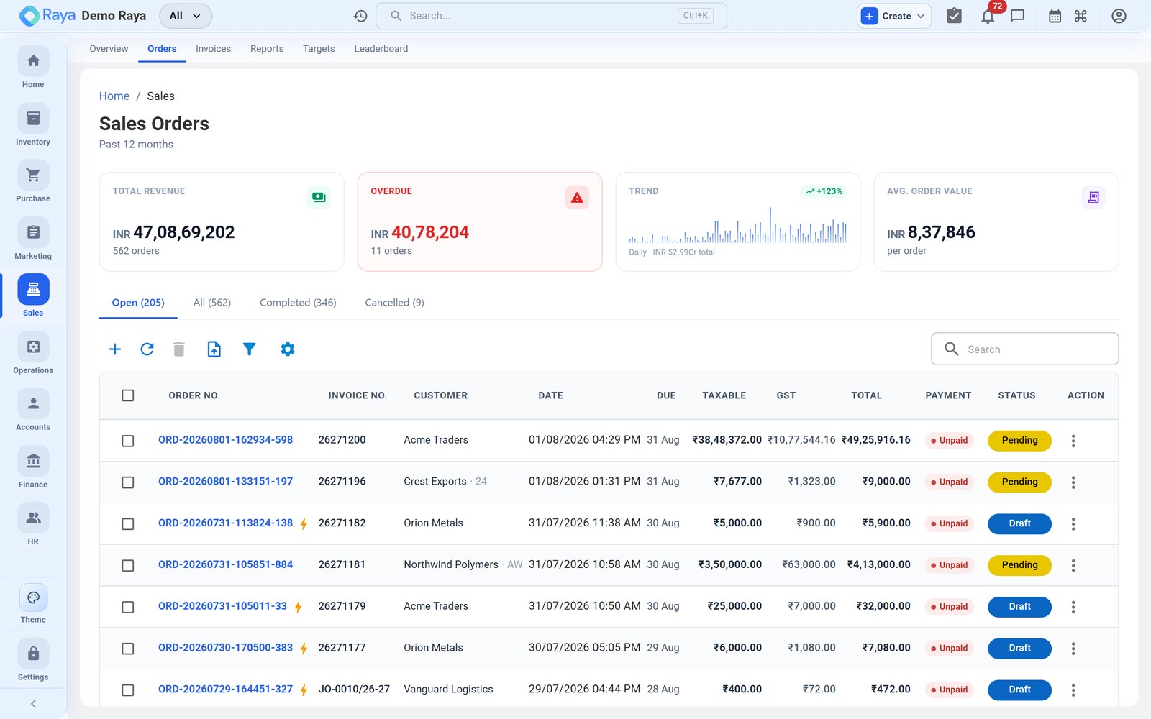Click the overdue warning triangle icon
Image resolution: width=1151 pixels, height=719 pixels.
pyautogui.click(x=577, y=197)
